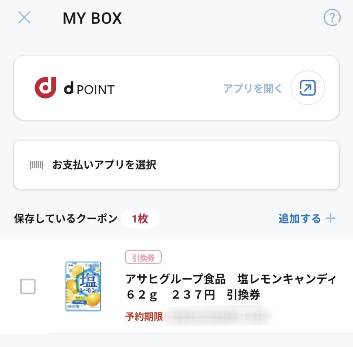Tap the red 予約期限 label
Screen dimensions: 353x347
pos(144,317)
